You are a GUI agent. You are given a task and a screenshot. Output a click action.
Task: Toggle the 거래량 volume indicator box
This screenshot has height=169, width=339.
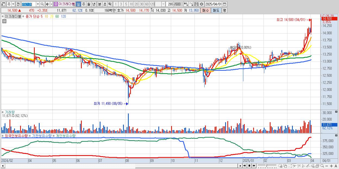pyautogui.click(x=3, y=112)
